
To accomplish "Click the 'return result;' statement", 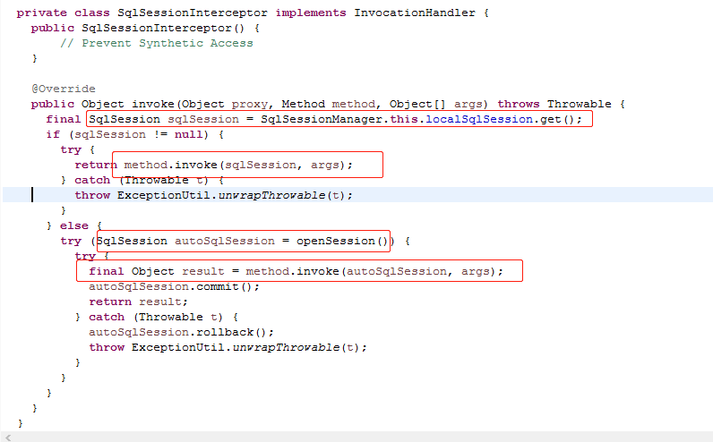I will (x=138, y=302).
